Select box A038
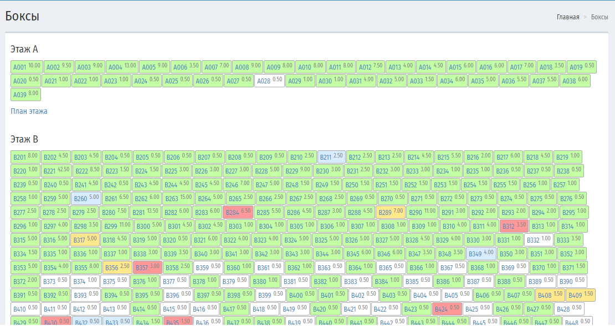Viewport: 615px width, 326px height. (x=575, y=81)
